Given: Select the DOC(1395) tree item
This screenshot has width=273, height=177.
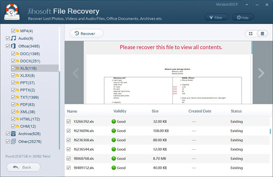Looking at the screenshot, I should pos(30,54).
